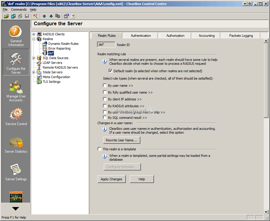The image size is (270, 221).
Task: Click the Meta Configuration tree icon
Action: pyautogui.click(x=39, y=77)
